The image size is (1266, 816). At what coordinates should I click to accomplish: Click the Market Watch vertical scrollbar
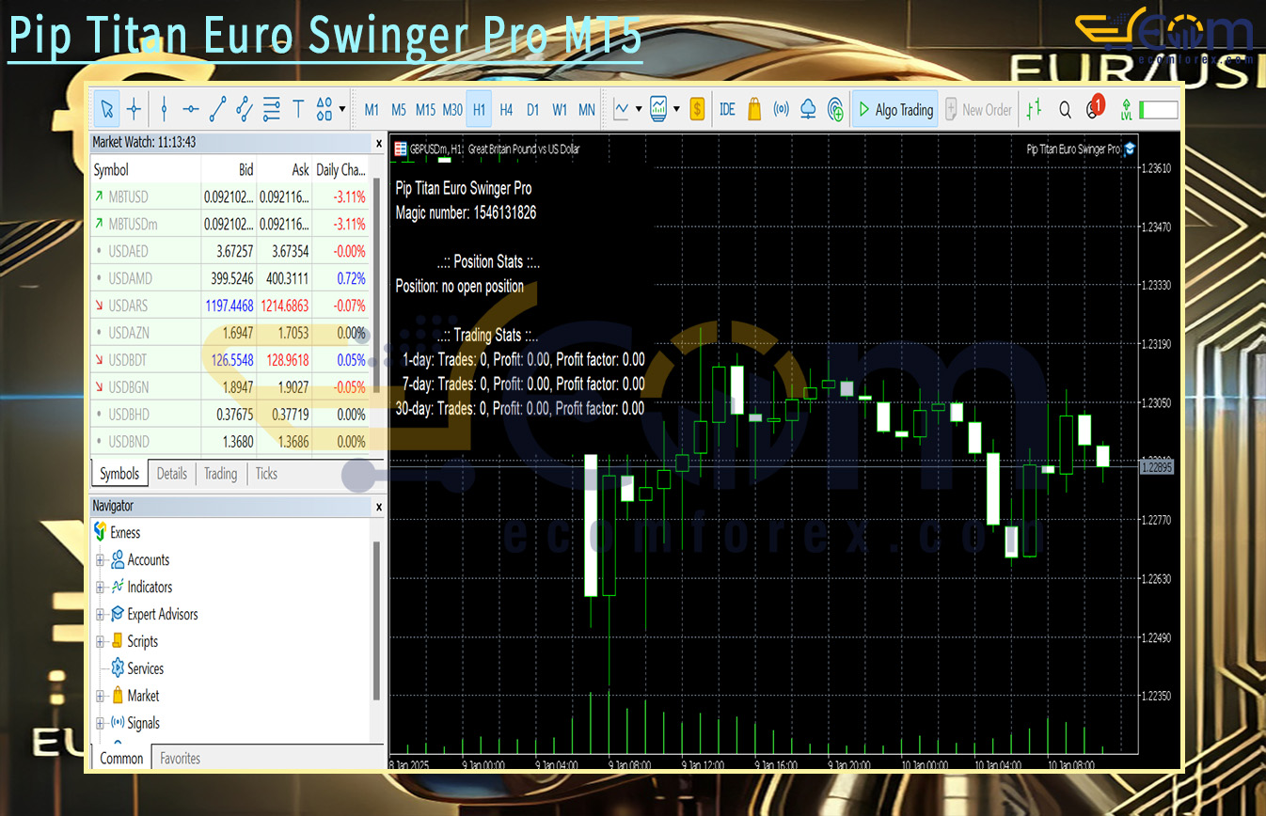pos(378,287)
